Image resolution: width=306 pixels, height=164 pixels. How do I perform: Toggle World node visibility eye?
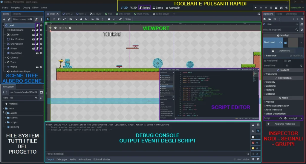pyautogui.click(x=41, y=67)
